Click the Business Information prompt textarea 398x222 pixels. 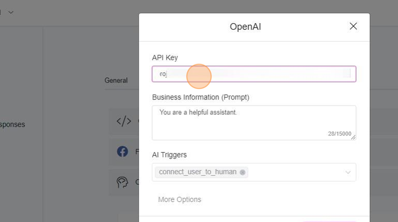point(254,122)
